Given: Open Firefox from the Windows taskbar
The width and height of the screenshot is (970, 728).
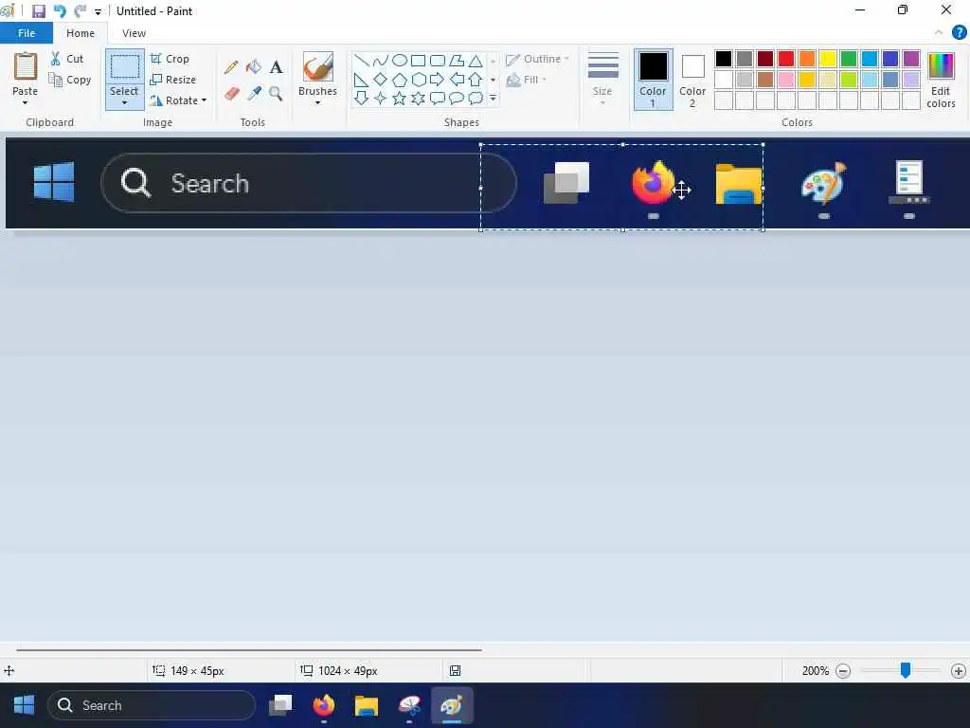Looking at the screenshot, I should tap(324, 705).
